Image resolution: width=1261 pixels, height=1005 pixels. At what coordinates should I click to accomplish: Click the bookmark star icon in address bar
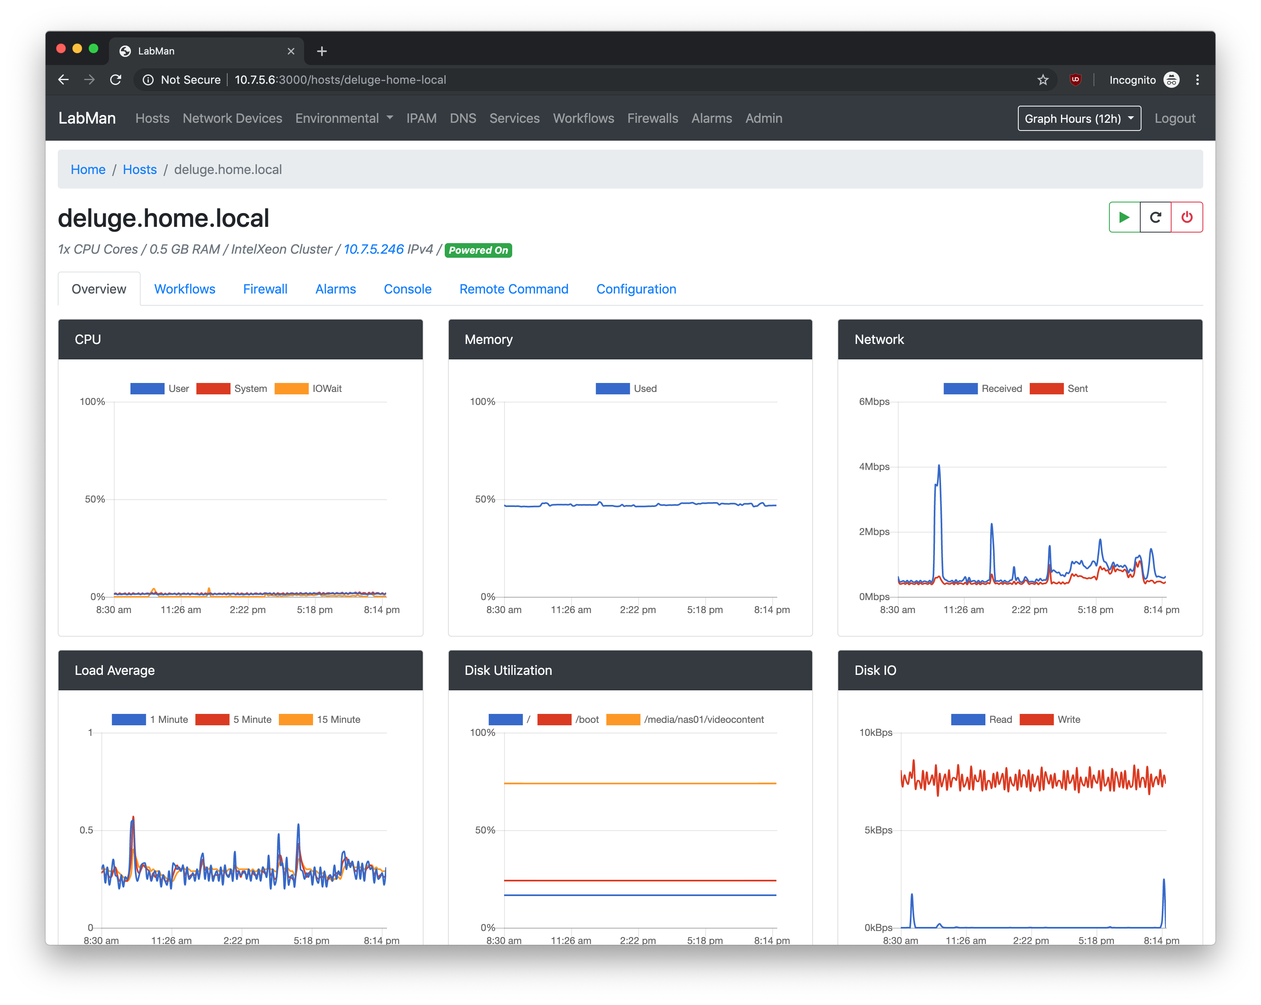[1043, 80]
